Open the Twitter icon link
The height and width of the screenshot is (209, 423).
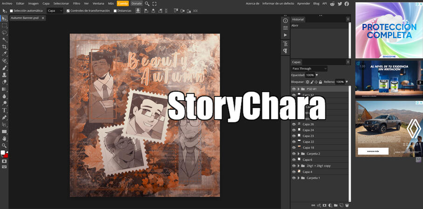340,3
